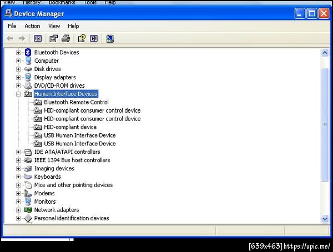This screenshot has width=333, height=252.
Task: Click the scrollbar down arrow
Action: coord(325,219)
